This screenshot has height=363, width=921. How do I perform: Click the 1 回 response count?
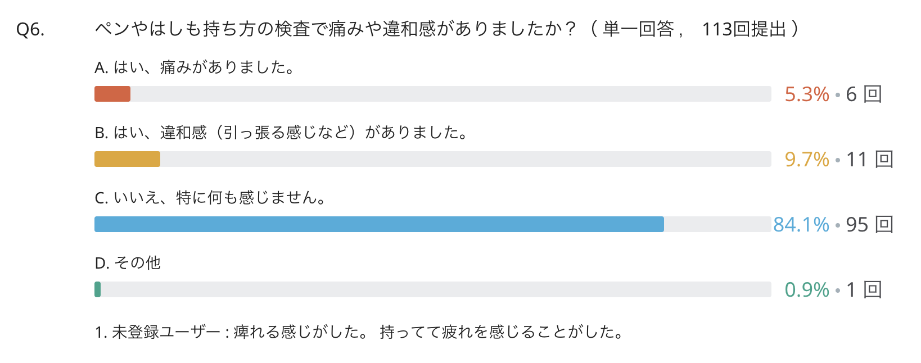coord(864,290)
